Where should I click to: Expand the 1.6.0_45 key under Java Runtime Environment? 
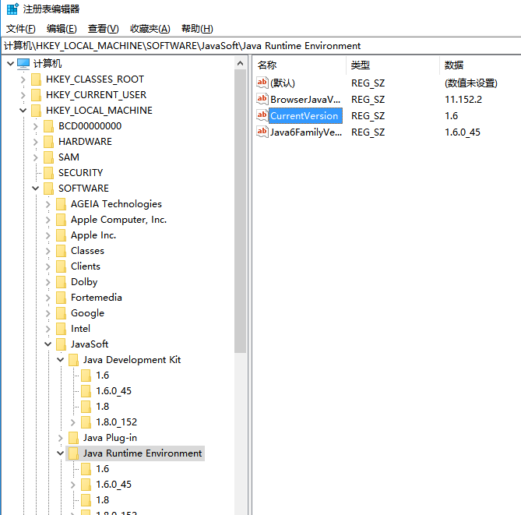pos(73,485)
